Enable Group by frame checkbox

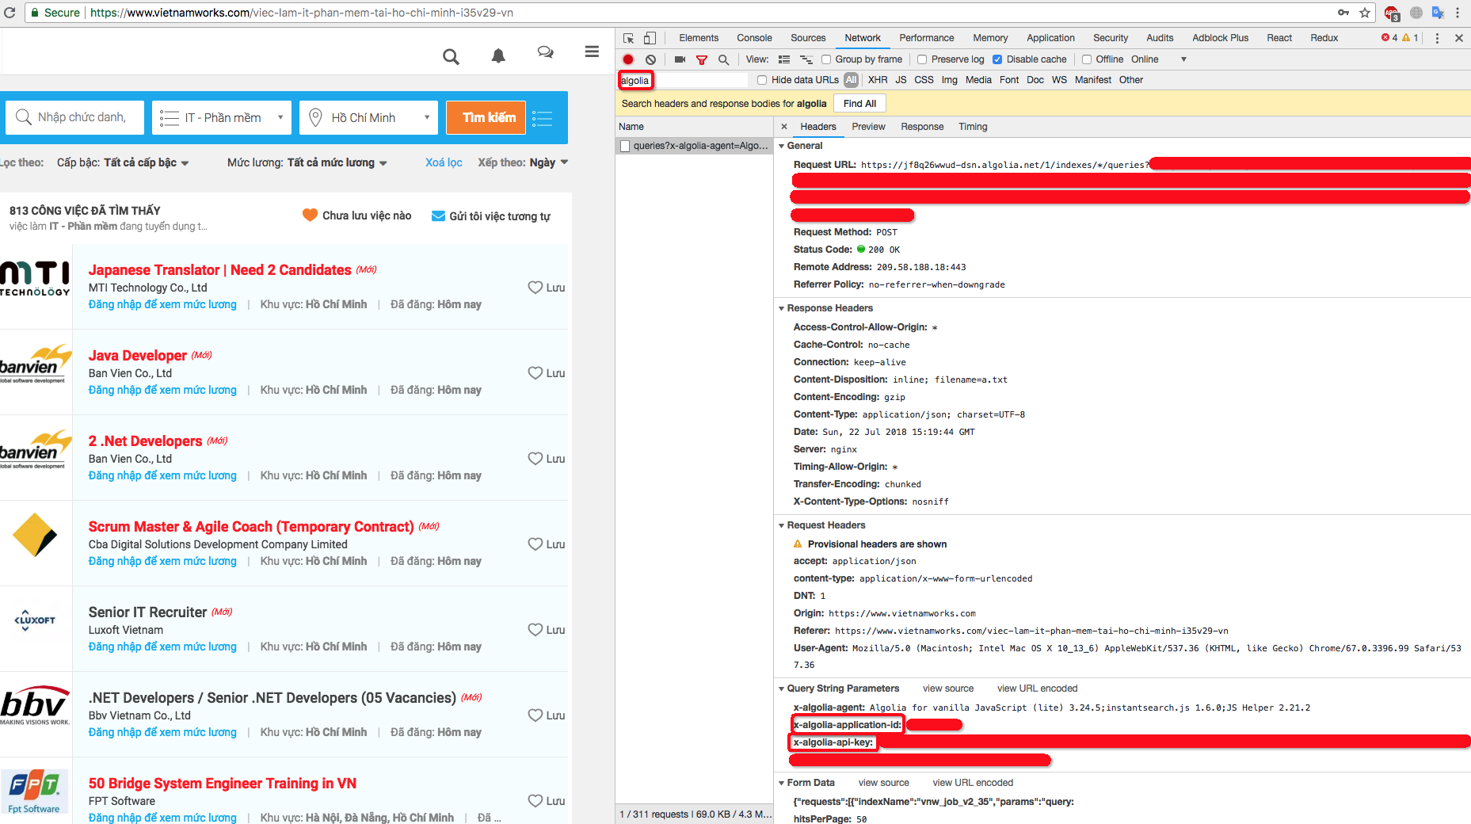[826, 59]
